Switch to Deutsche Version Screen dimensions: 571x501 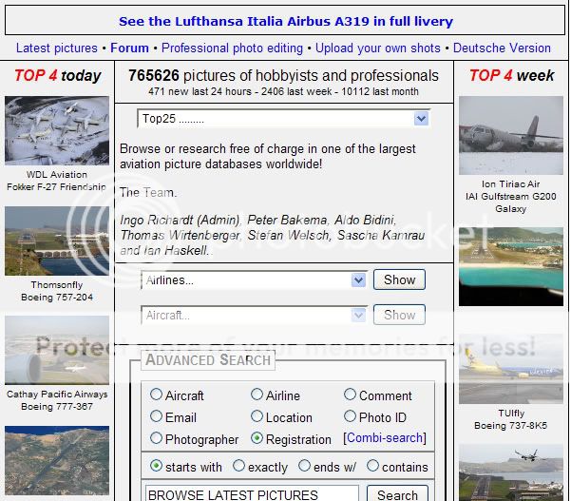click(502, 48)
